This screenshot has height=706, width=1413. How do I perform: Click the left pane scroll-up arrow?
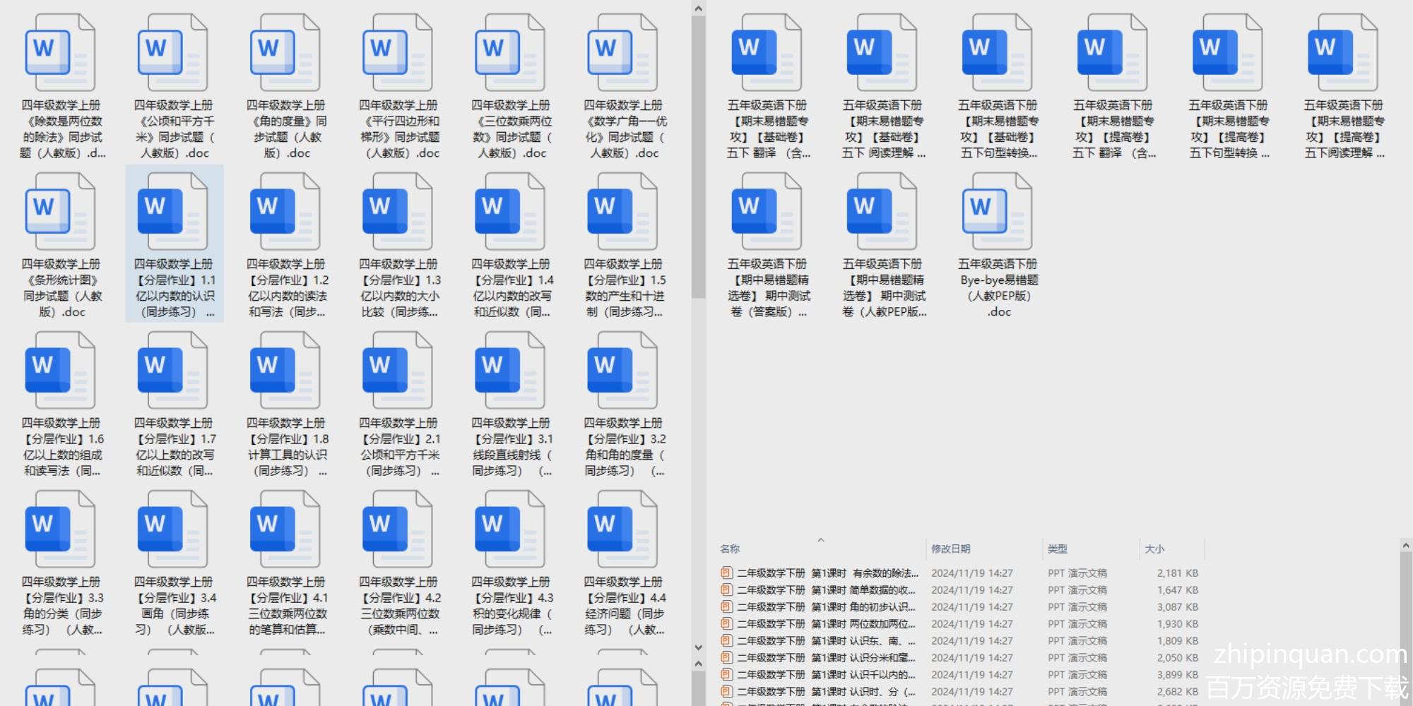point(698,8)
